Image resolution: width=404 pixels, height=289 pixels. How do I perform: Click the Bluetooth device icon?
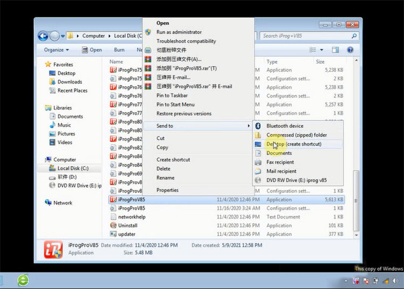click(258, 126)
